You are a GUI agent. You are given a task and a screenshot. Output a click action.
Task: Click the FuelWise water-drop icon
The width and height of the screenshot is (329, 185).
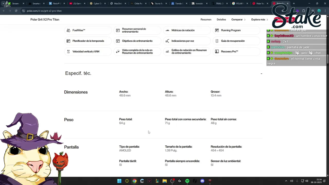[68, 30]
